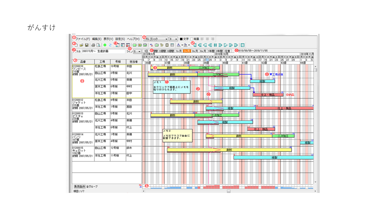The height and width of the screenshot is (216, 385).
Task: Click the 担当者 column header
Action: tap(133, 61)
